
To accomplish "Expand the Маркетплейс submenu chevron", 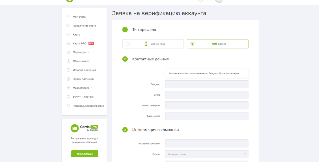I will 92,88.
